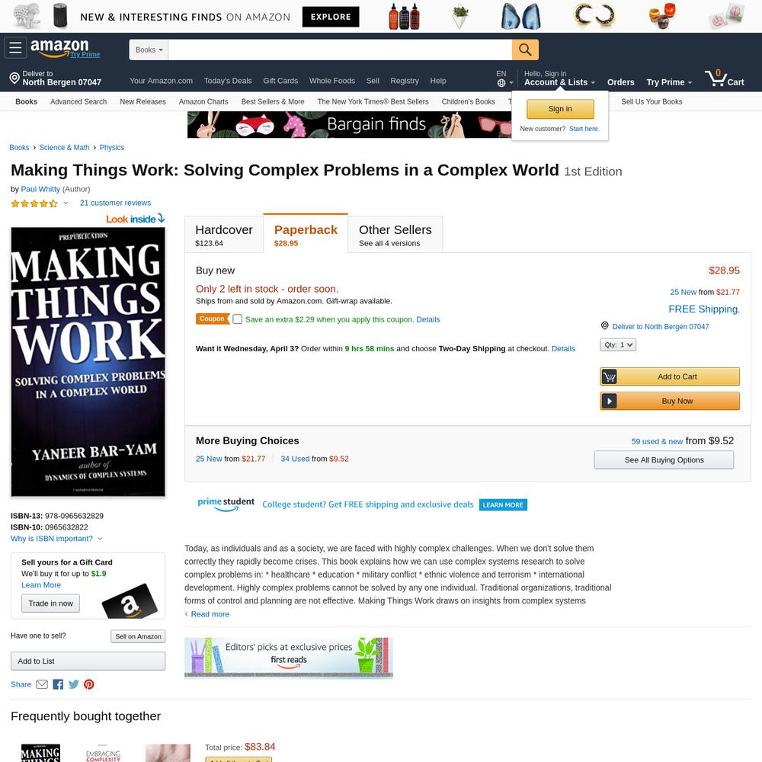Expand the star rating breakdown arrow
The height and width of the screenshot is (762, 762).
click(x=66, y=203)
